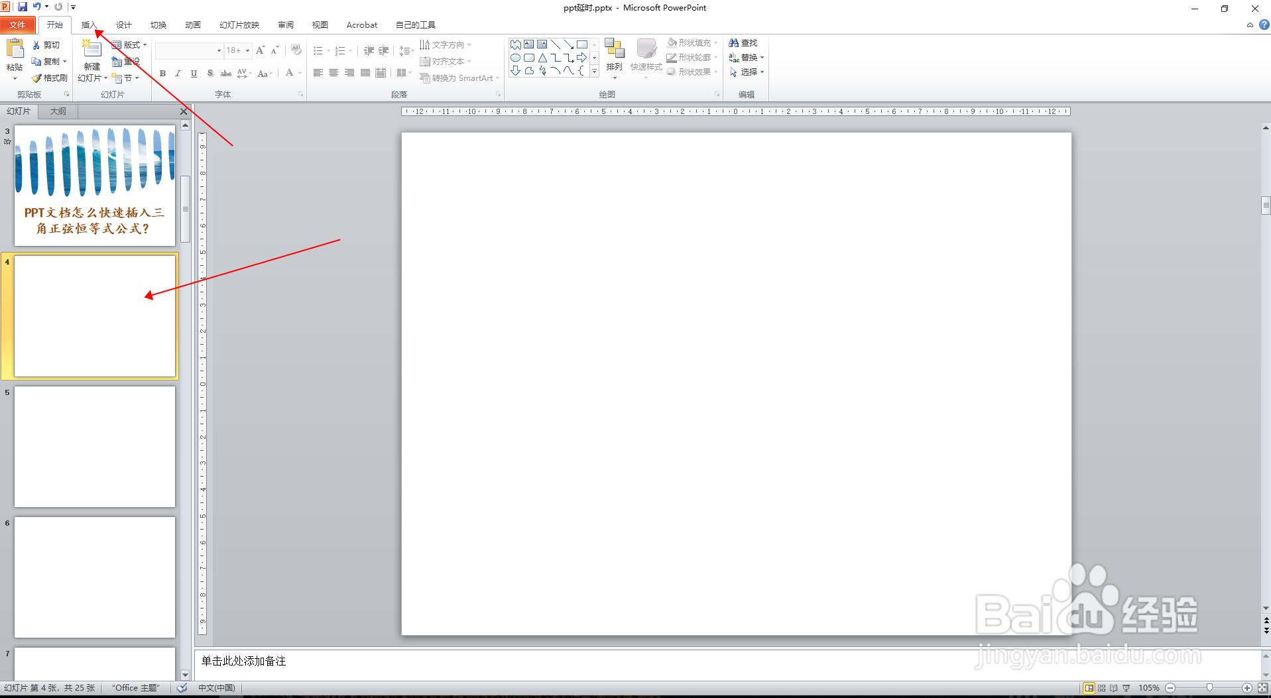Open Convert to SmartArt dropdown
Image resolution: width=1271 pixels, height=698 pixels.
(459, 78)
